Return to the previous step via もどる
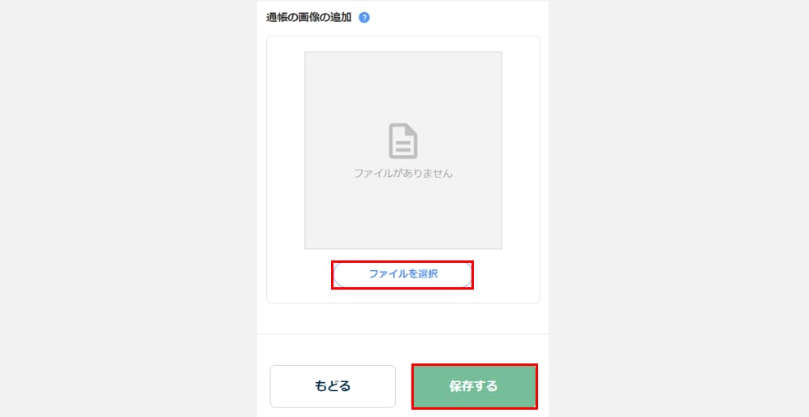 333,386
